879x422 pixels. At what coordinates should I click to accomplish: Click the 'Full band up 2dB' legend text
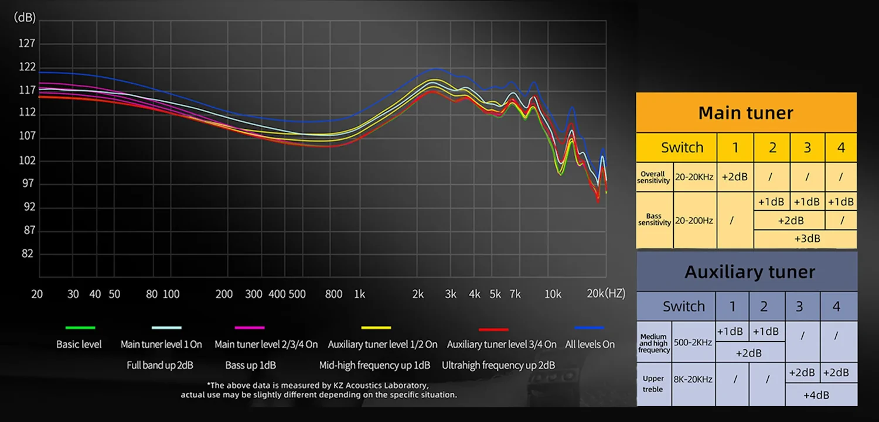(x=160, y=365)
